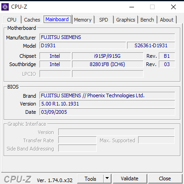Image resolution: width=184 pixels, height=184 pixels.
Task: Open the Memory tab
Action: click(x=83, y=20)
